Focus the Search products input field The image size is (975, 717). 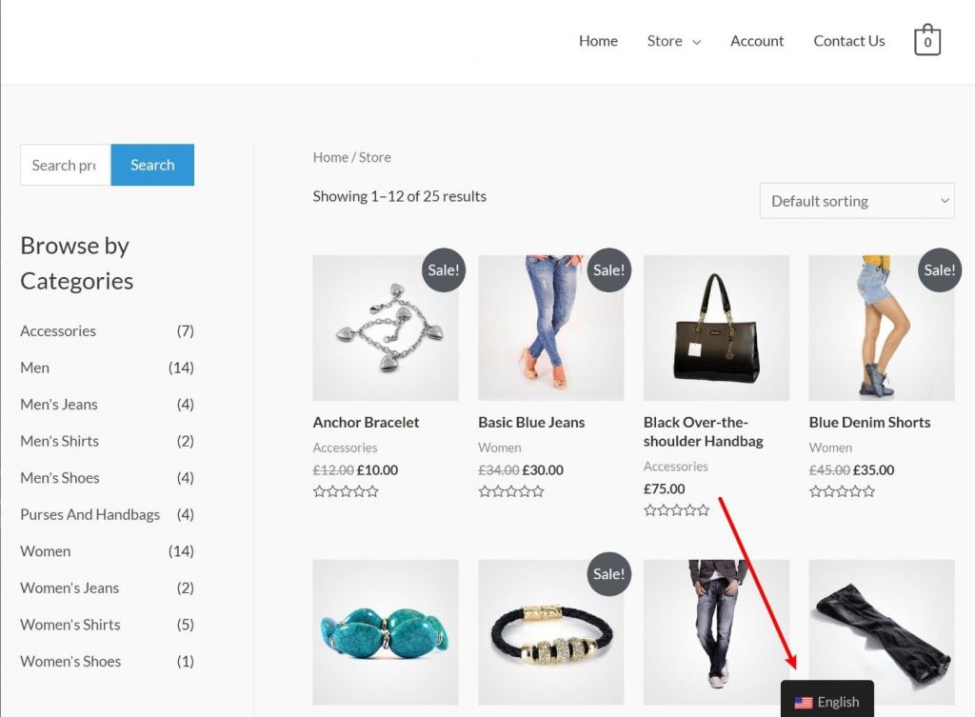click(66, 165)
